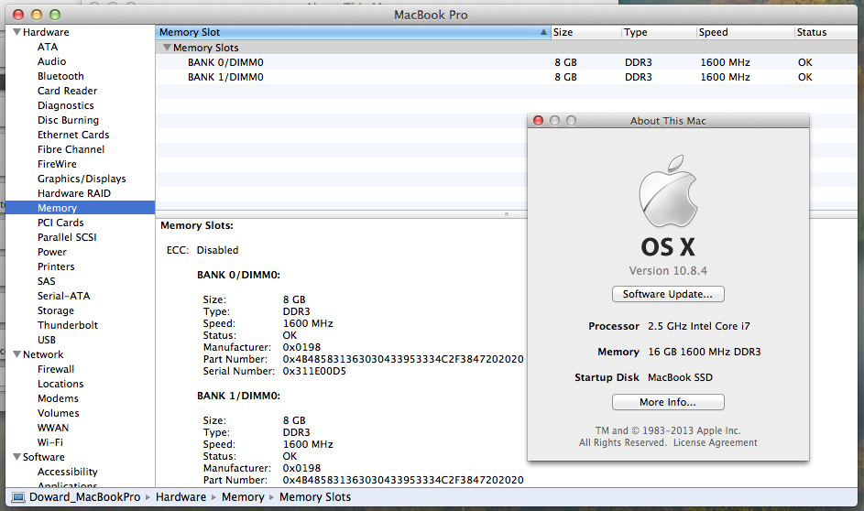The width and height of the screenshot is (864, 511).
Task: Sort by the Status column header
Action: (826, 32)
